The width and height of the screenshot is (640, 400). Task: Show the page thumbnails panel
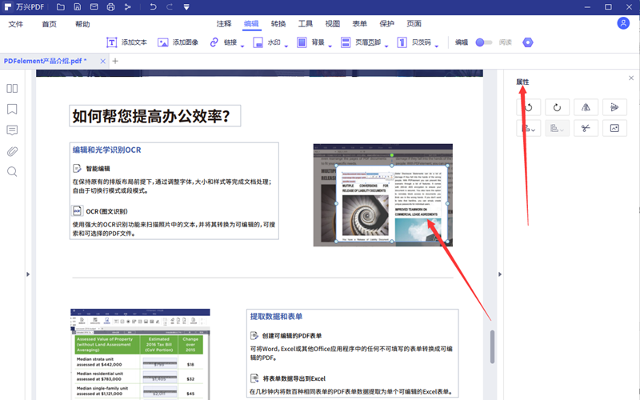[12, 88]
